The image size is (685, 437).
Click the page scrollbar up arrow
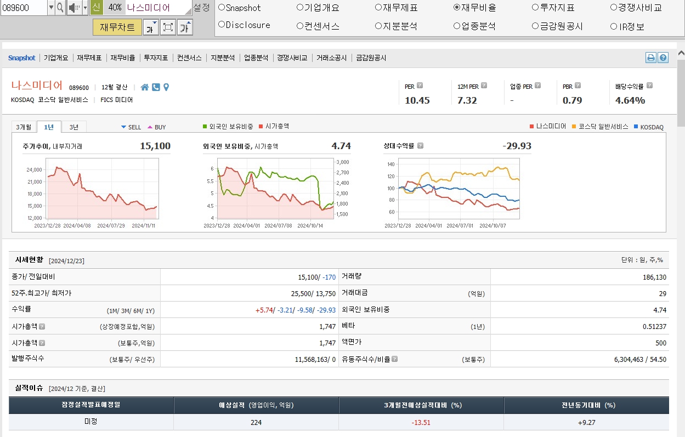681,54
